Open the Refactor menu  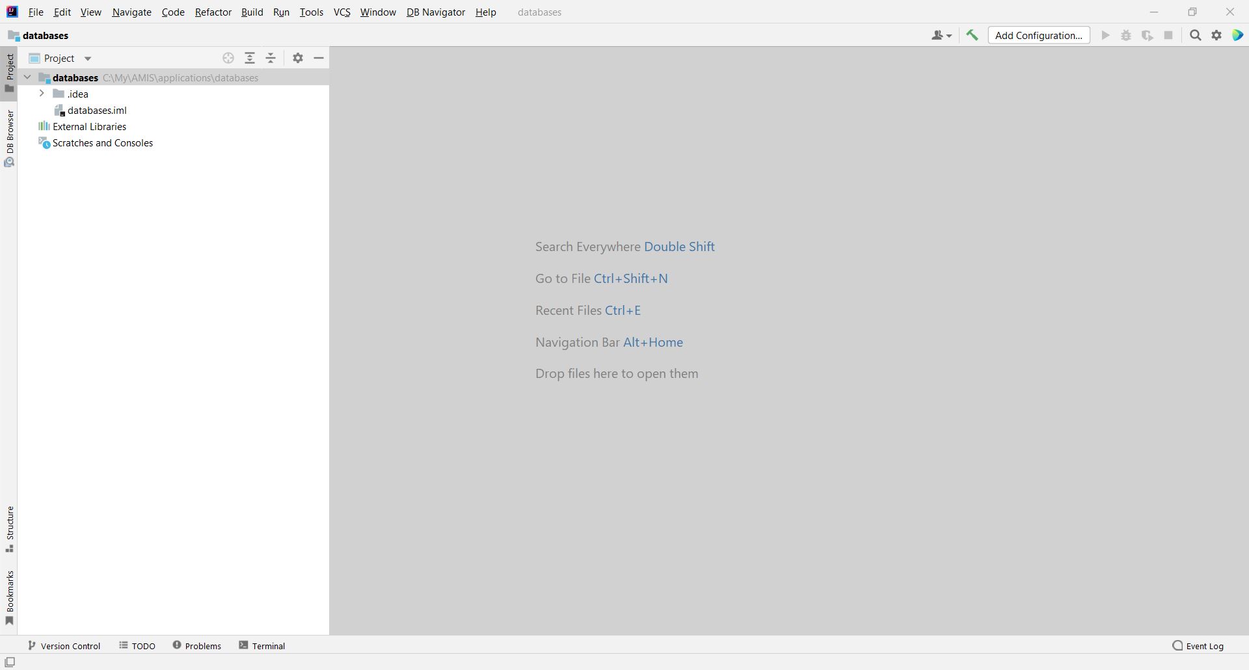[213, 12]
